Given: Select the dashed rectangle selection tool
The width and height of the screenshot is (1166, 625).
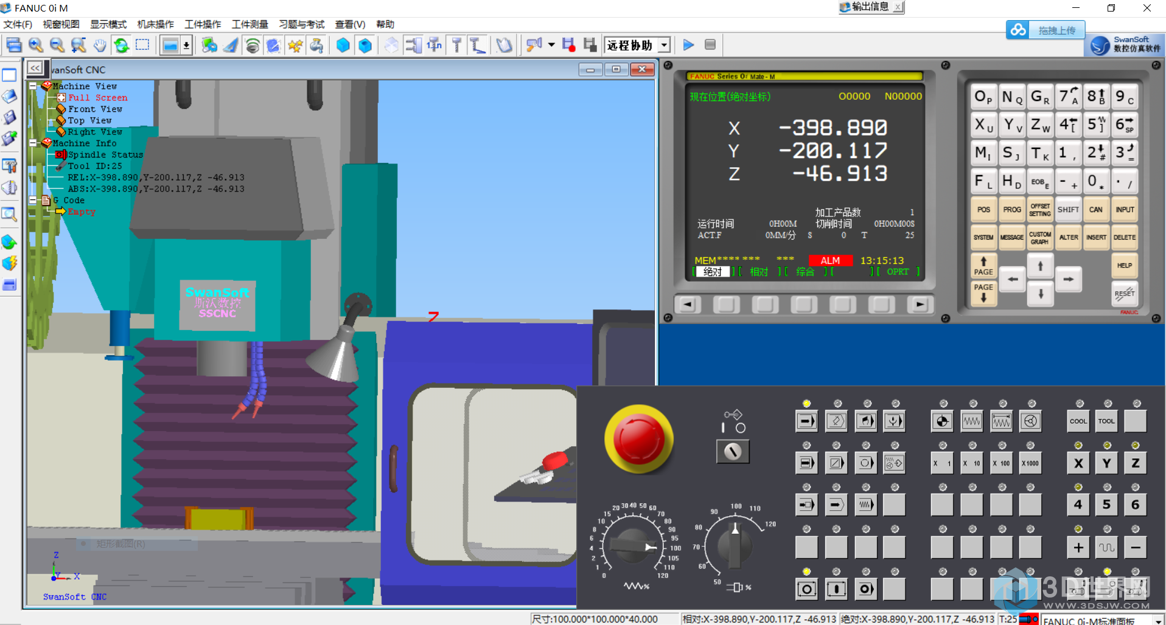Looking at the screenshot, I should [x=142, y=46].
